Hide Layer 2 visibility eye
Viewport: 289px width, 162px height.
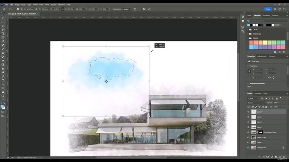tap(248, 127)
